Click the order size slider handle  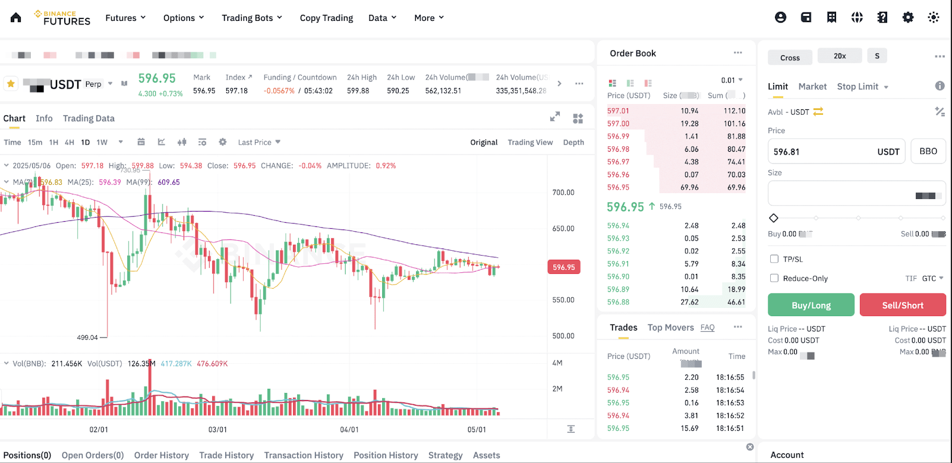click(774, 218)
